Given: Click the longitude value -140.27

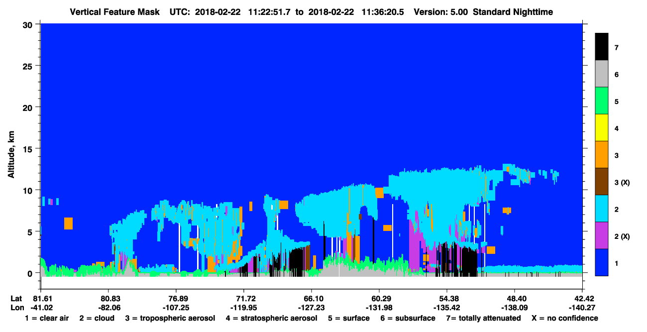Looking at the screenshot, I should 582,308.
